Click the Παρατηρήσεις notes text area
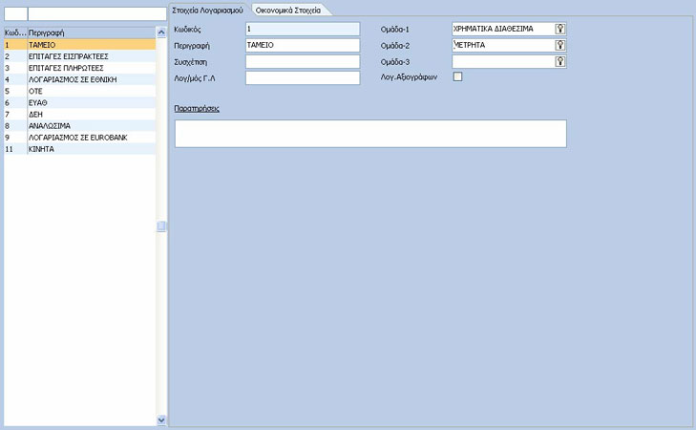The height and width of the screenshot is (430, 696). pos(370,133)
